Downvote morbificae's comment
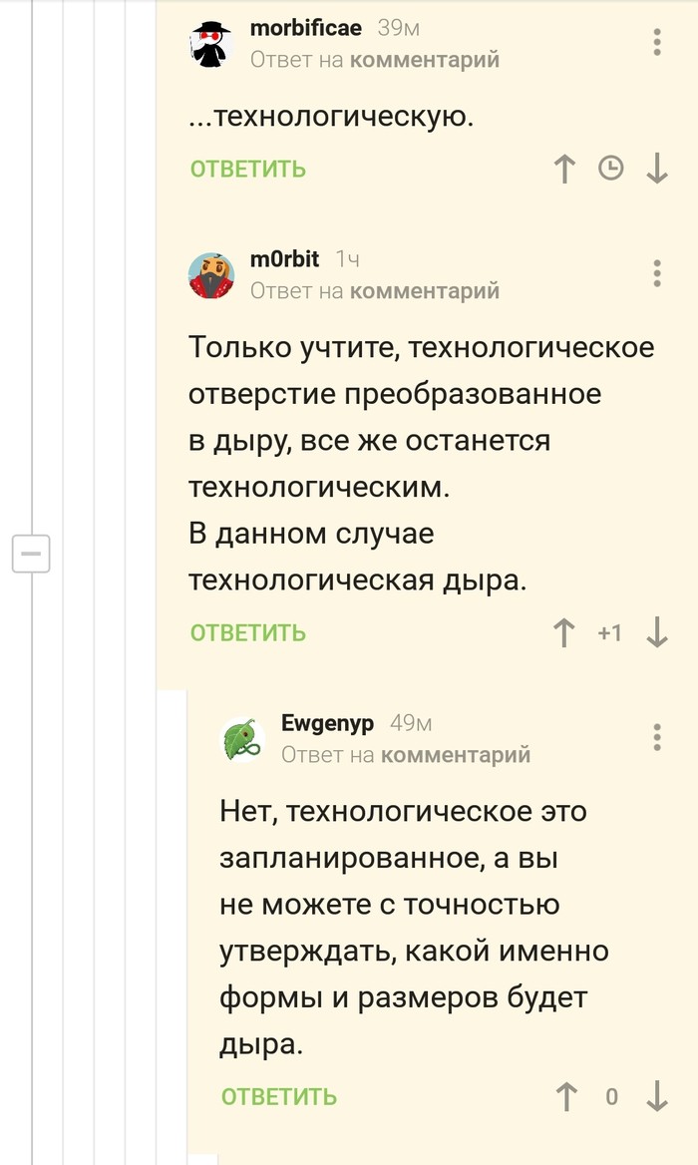698x1165 pixels. click(x=656, y=169)
